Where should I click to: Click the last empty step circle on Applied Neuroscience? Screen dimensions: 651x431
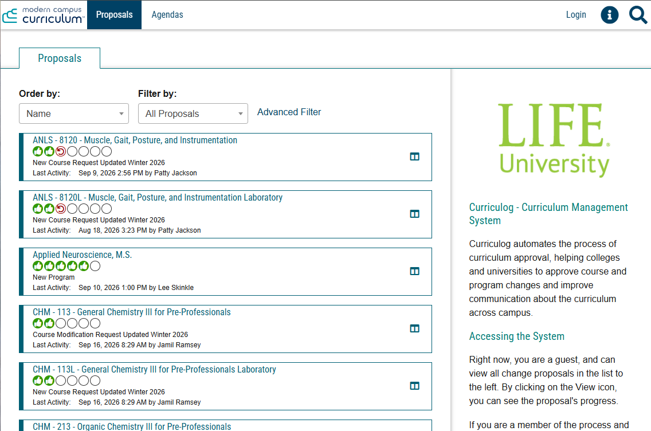[x=95, y=266]
